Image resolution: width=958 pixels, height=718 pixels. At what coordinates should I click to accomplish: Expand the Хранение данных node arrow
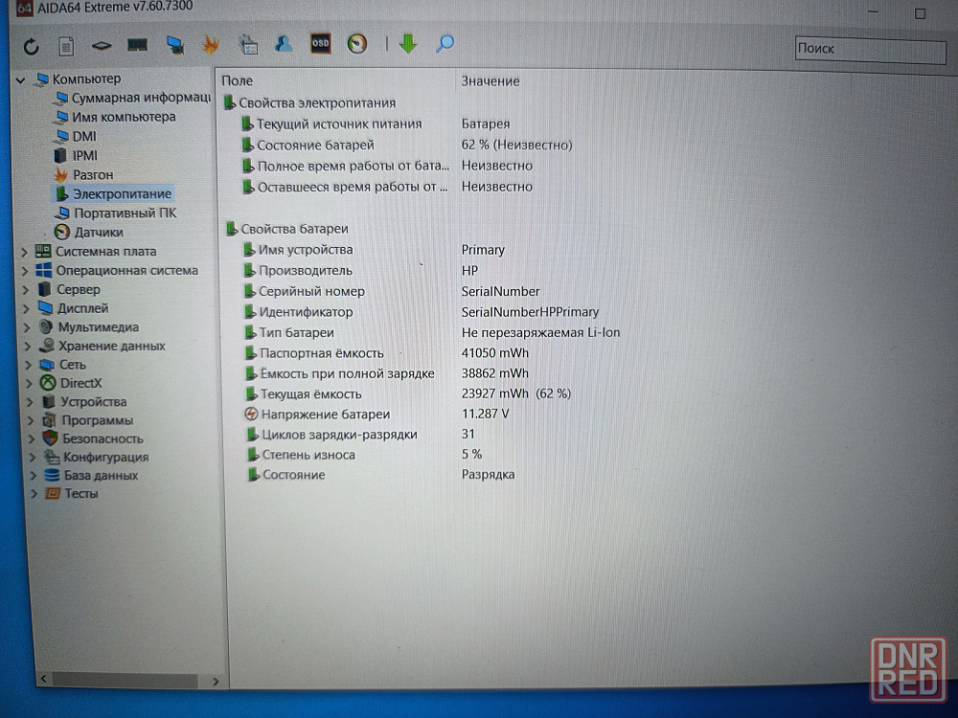point(28,347)
